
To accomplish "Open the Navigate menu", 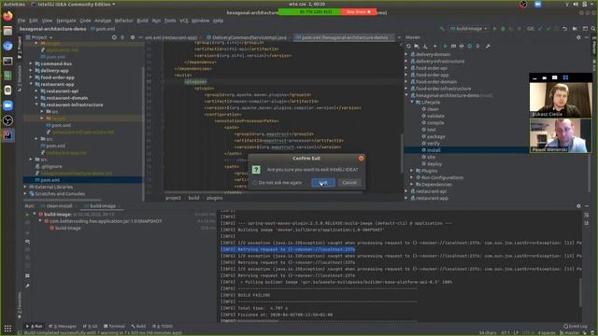I will point(66,21).
